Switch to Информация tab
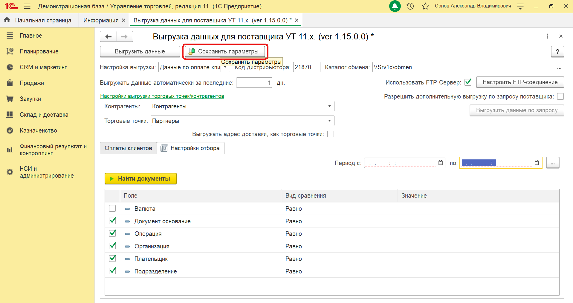 (x=101, y=20)
